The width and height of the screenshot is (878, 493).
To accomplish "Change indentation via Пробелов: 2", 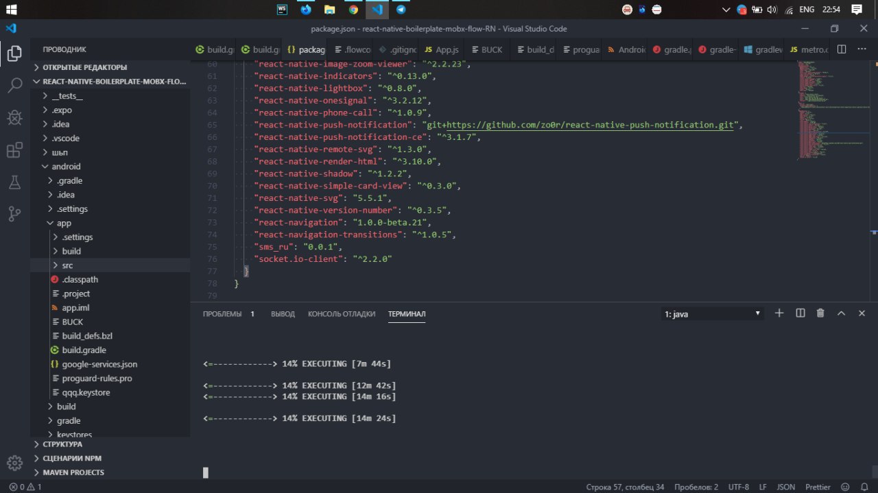I will pyautogui.click(x=697, y=487).
